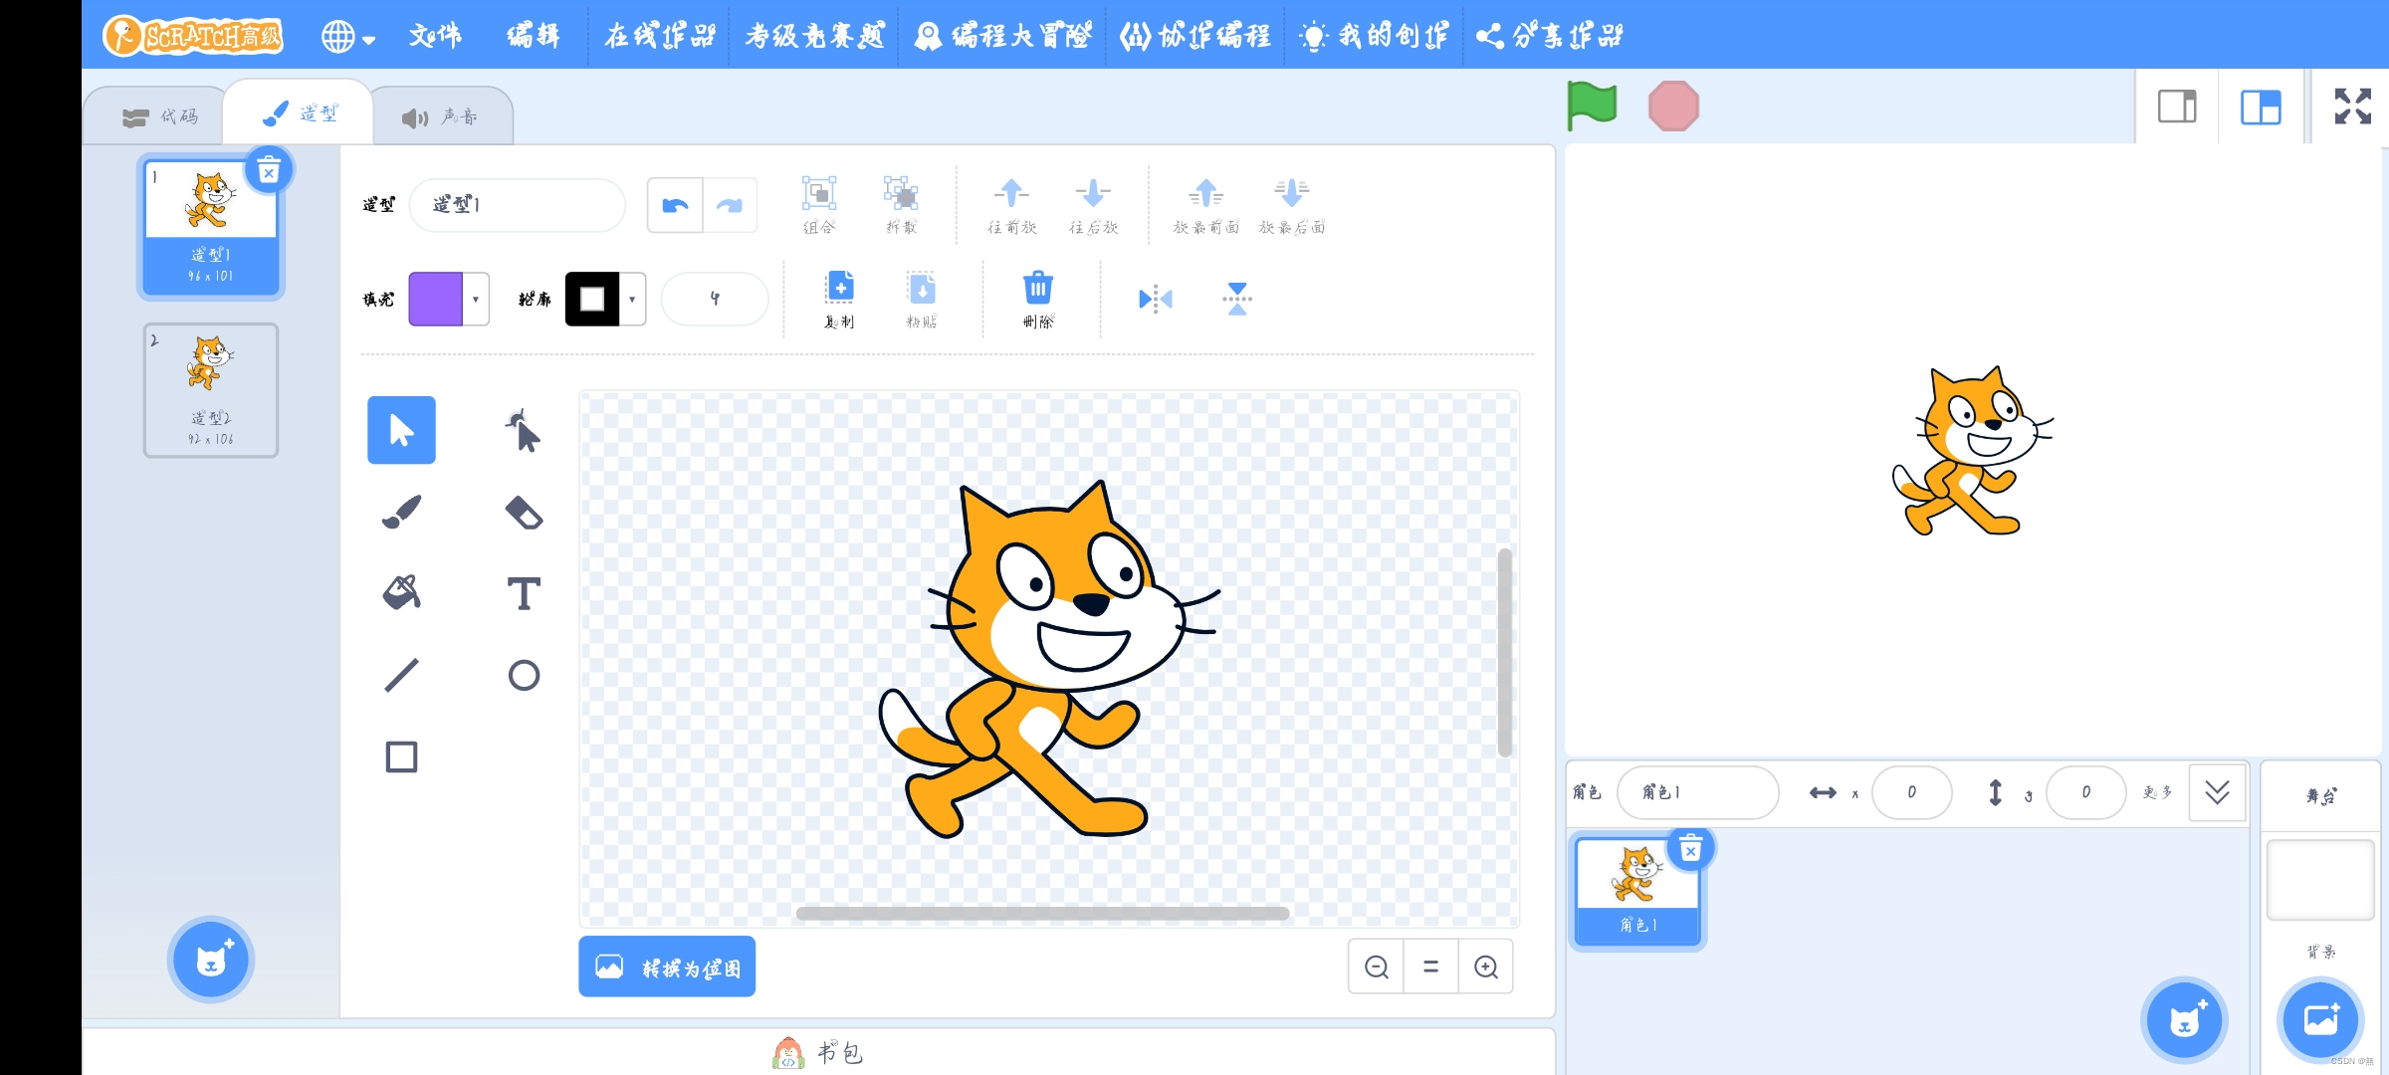Select the Brush tool

[401, 512]
